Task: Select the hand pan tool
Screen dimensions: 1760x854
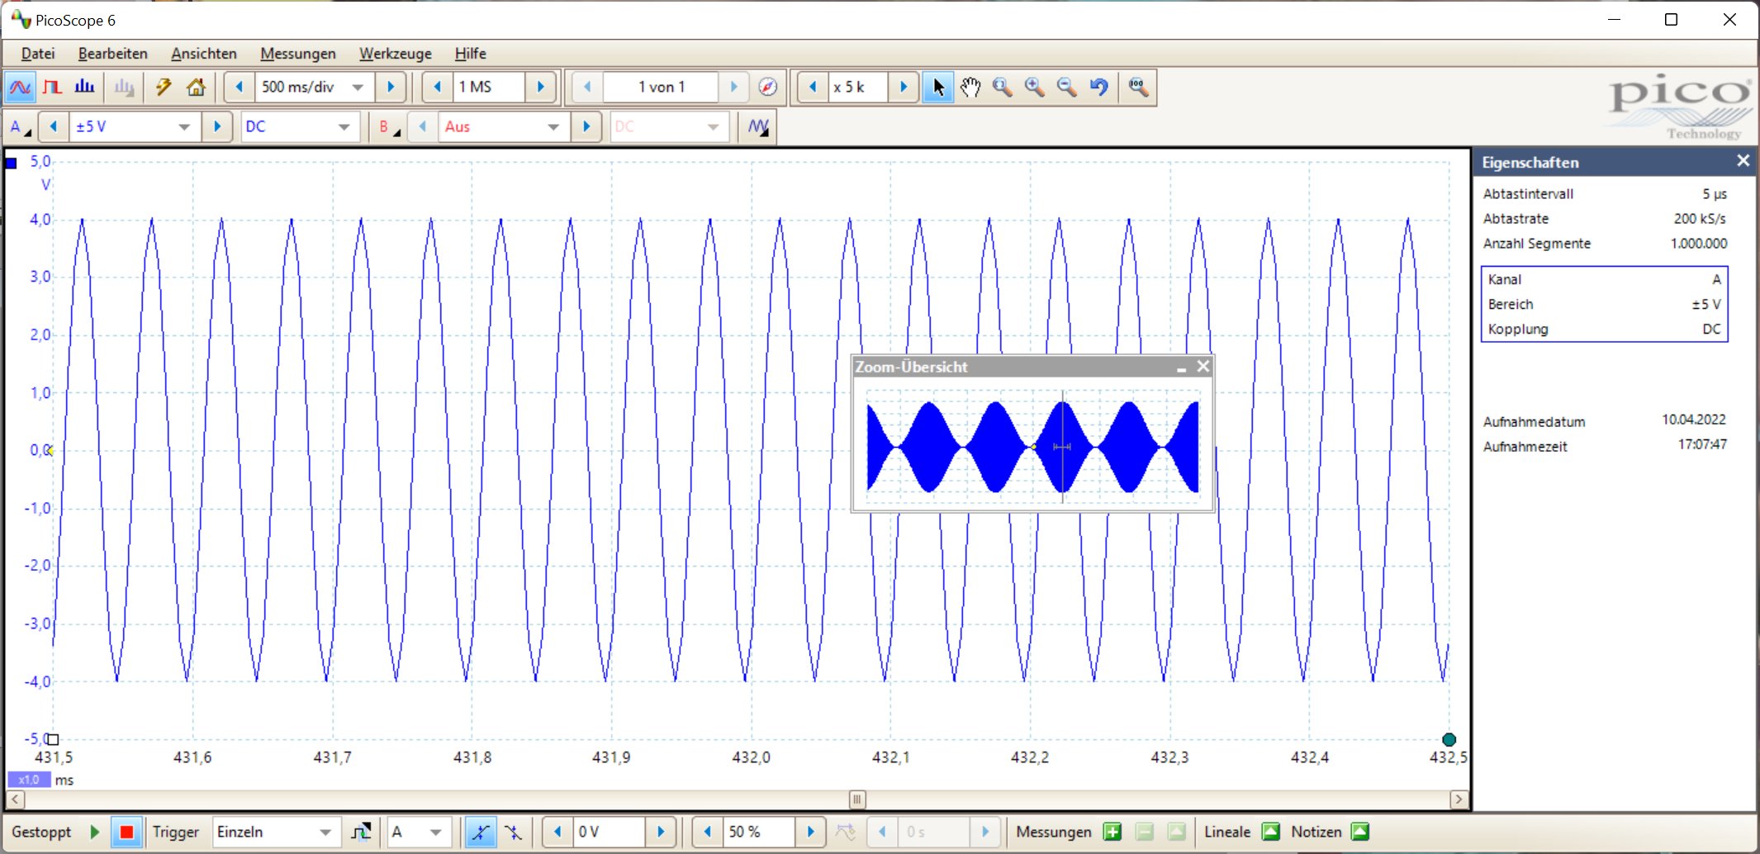Action: tap(970, 87)
